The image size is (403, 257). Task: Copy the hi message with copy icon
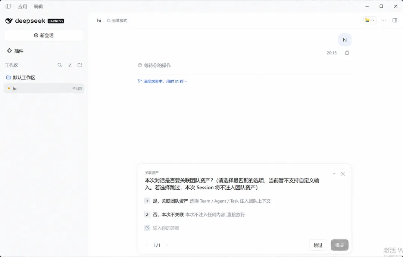pos(347,53)
